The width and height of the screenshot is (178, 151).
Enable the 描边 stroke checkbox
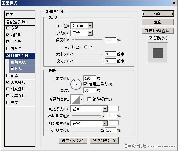(8, 102)
